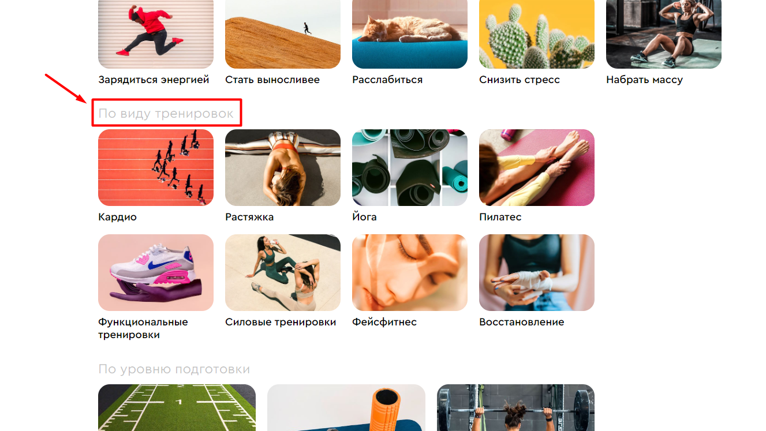This screenshot has height=431, width=766.
Task: Select the Растяжка stretching image
Action: 283,167
